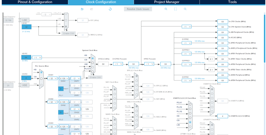Screen dimensions: 266x135
Task: Open D3PPRE /1 dropdown
Action: pyautogui.click(x=187, y=81)
